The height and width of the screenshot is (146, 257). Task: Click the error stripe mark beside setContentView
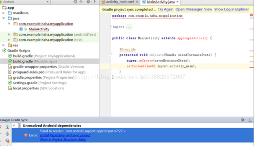pos(251,67)
